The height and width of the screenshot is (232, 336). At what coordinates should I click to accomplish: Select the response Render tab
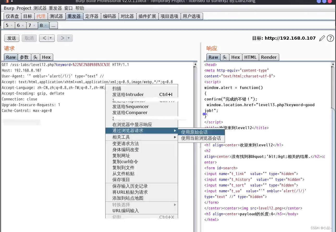click(x=269, y=57)
